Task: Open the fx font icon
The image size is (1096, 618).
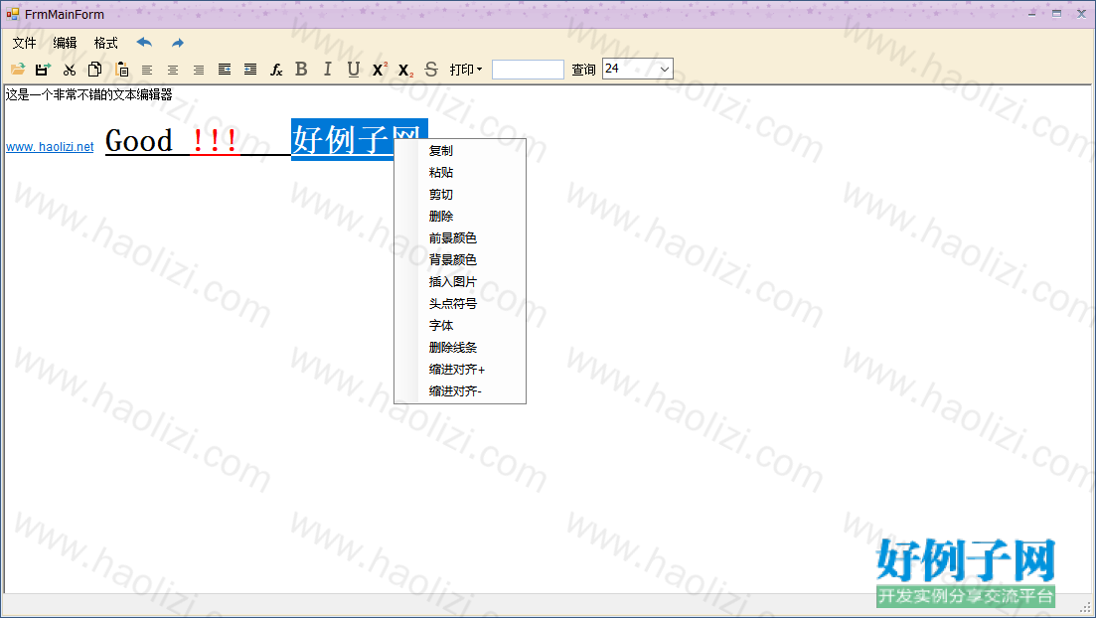Action: click(x=276, y=70)
